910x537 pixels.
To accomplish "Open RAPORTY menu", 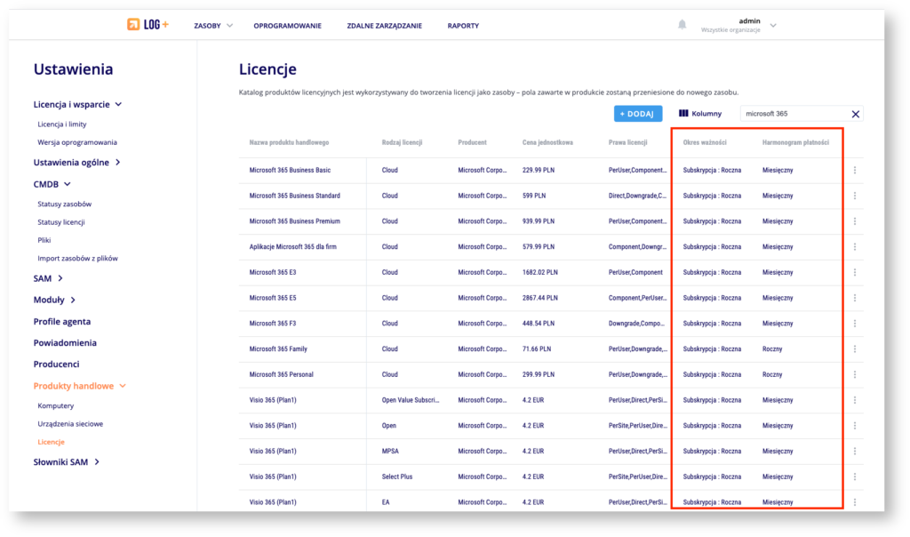I will (463, 26).
